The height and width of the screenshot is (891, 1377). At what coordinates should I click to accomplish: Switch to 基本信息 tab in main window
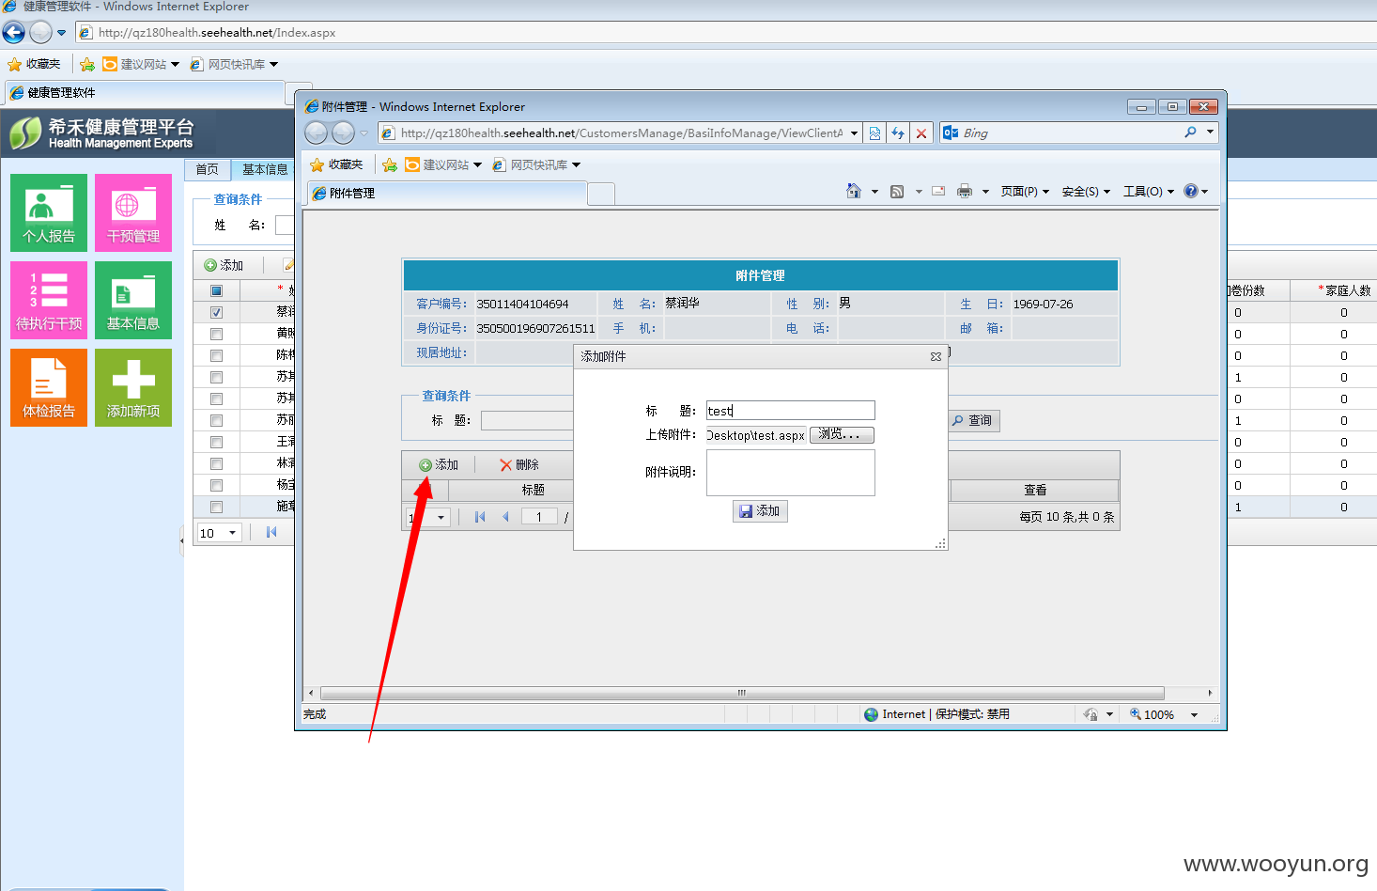pos(264,169)
